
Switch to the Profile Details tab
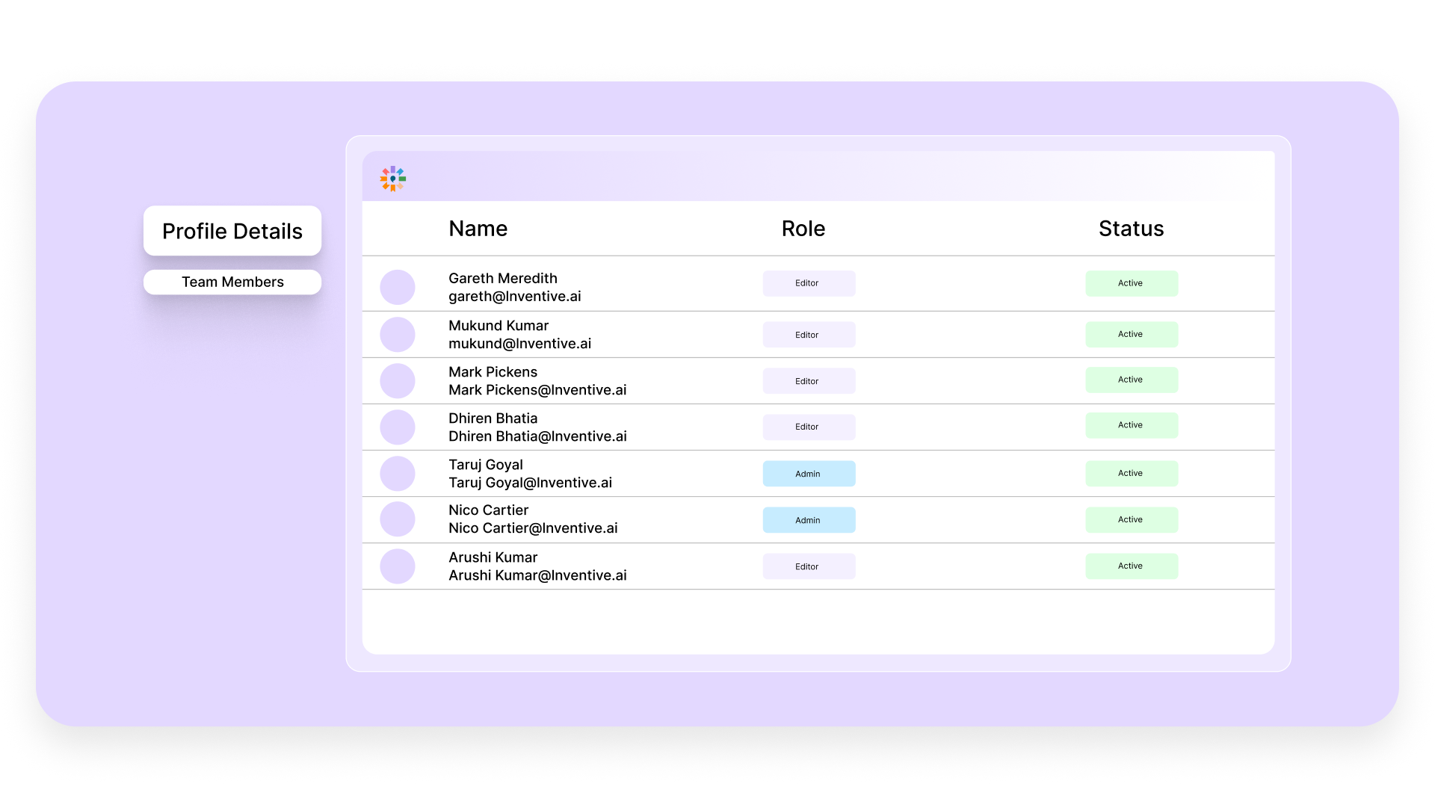click(x=232, y=231)
